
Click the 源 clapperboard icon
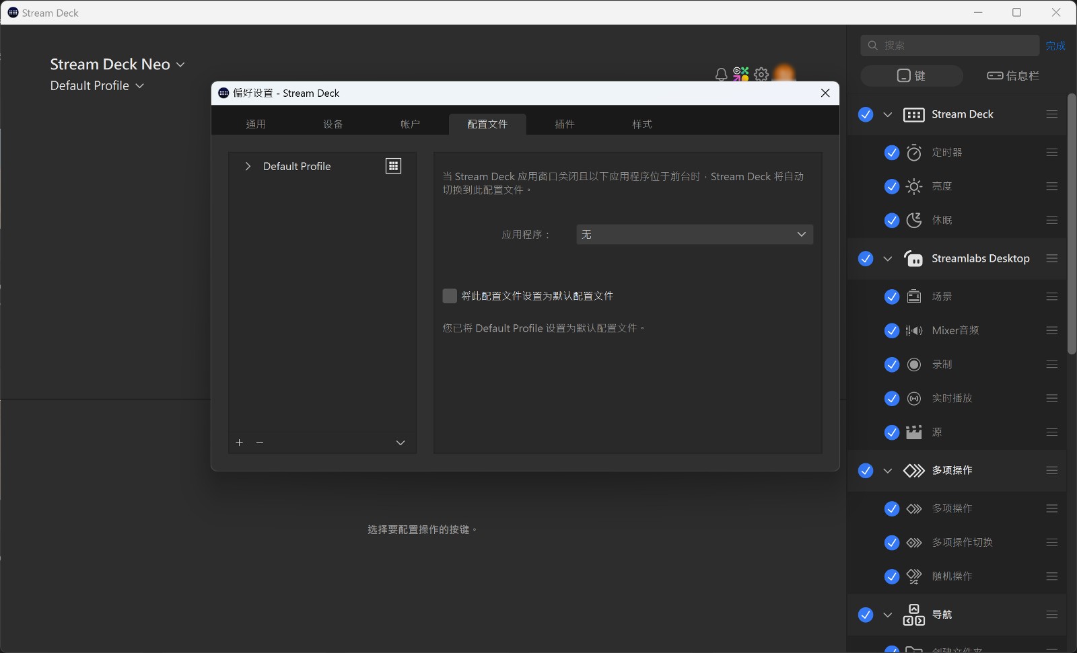coord(913,432)
